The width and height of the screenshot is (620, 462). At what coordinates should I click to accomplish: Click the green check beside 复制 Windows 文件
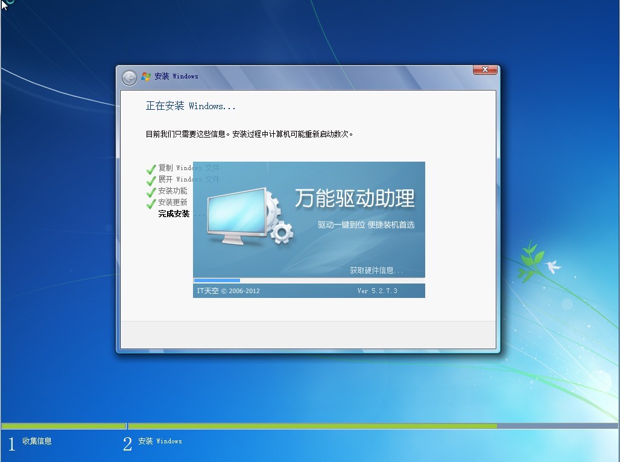coord(151,169)
